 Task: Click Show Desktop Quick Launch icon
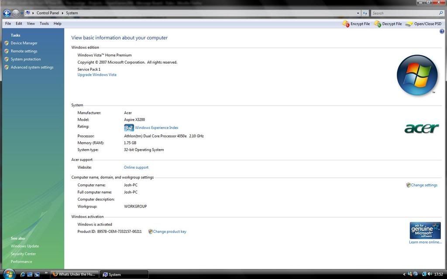(x=30, y=275)
